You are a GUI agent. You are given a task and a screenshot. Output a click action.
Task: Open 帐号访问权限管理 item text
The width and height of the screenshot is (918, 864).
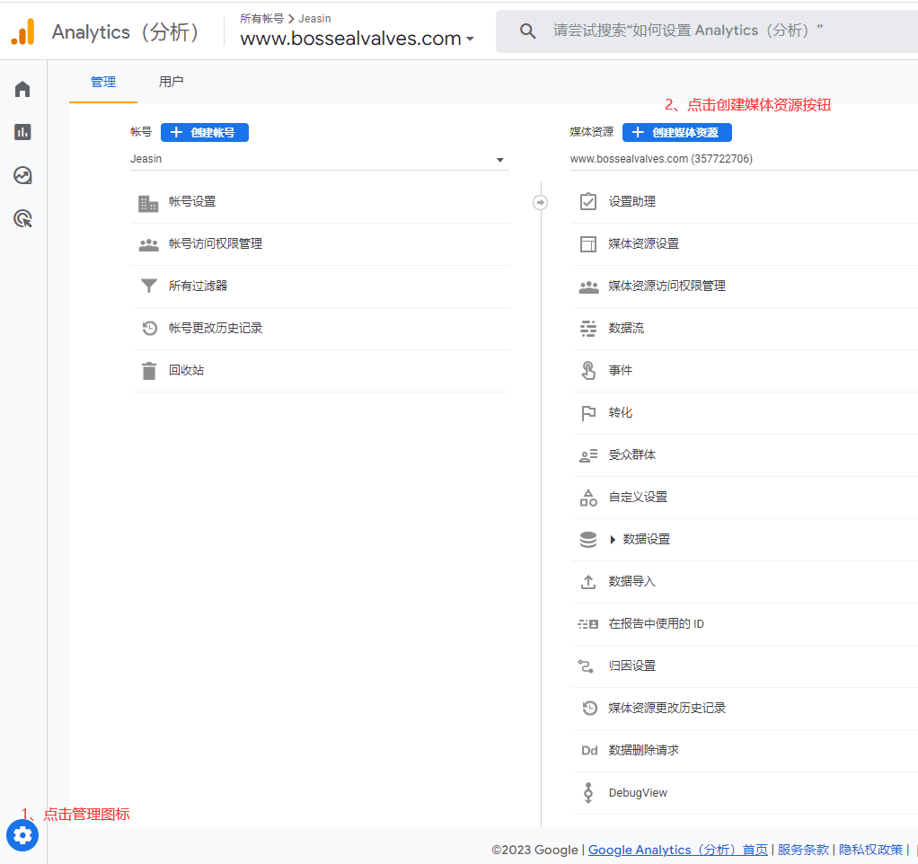click(x=216, y=244)
